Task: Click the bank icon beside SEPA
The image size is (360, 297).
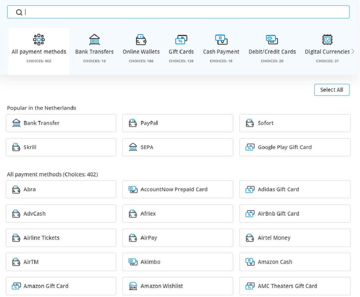Action: [133, 147]
